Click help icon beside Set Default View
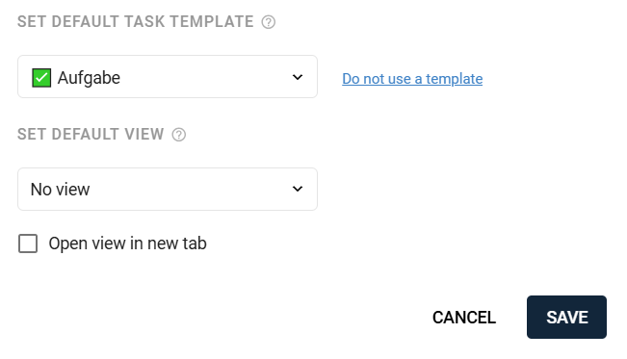The width and height of the screenshot is (627, 359). pyautogui.click(x=179, y=135)
